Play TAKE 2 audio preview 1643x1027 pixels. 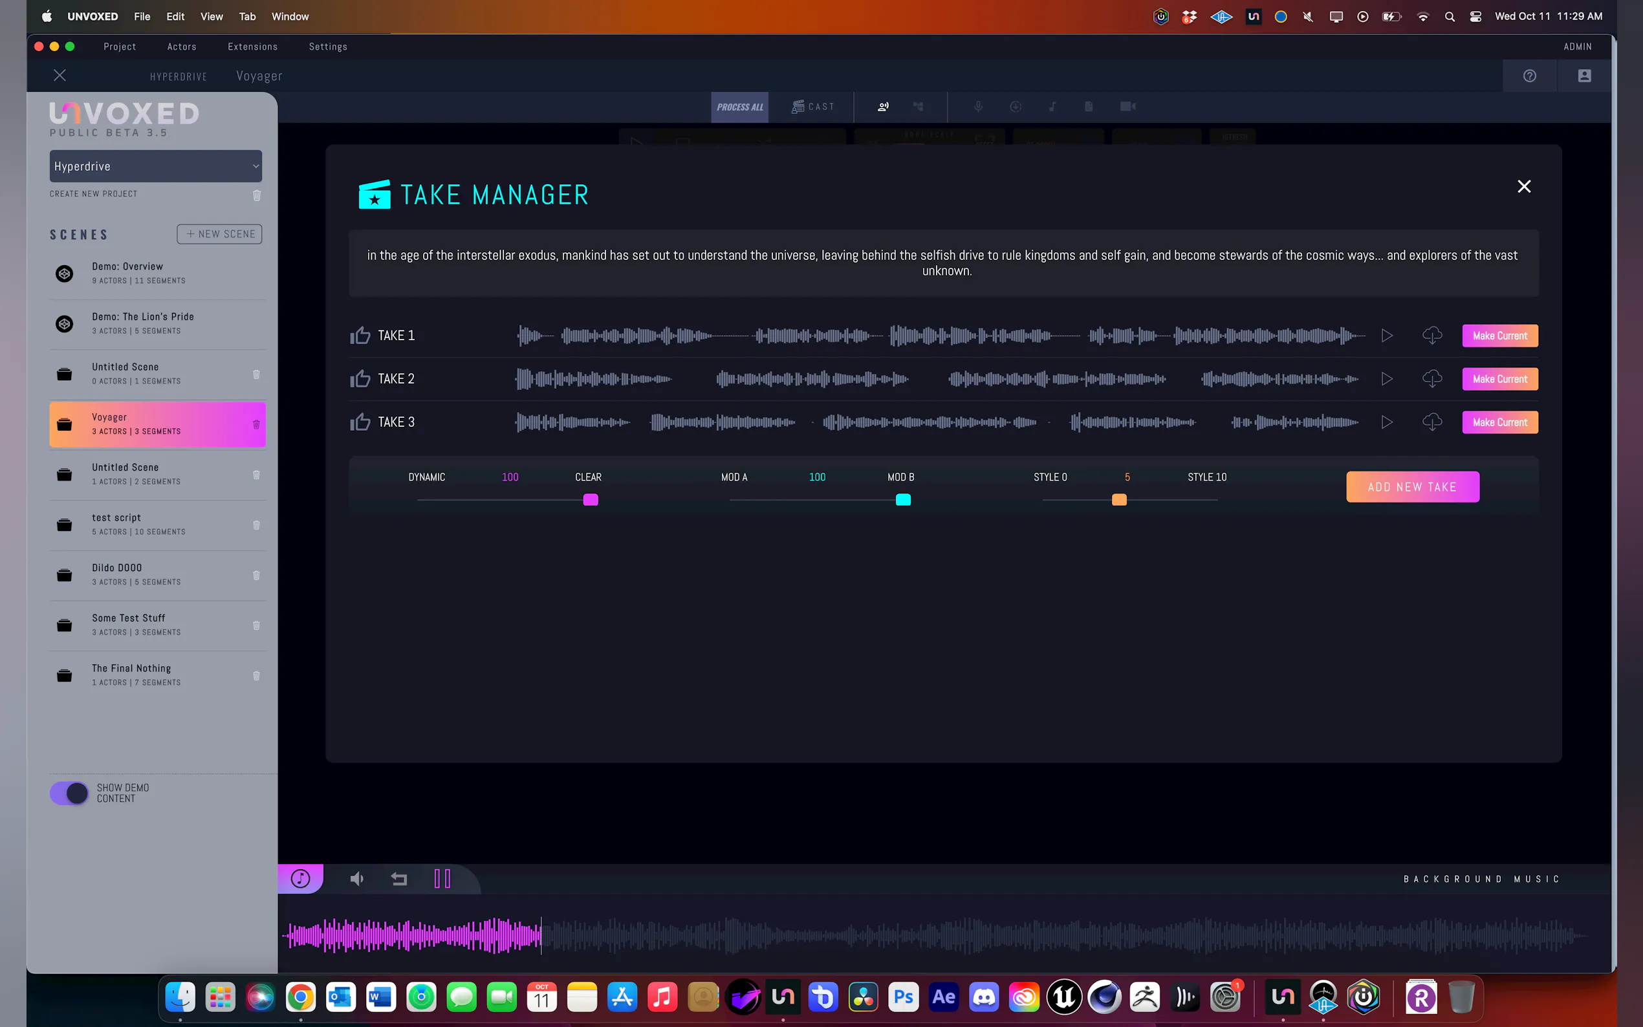tap(1387, 379)
